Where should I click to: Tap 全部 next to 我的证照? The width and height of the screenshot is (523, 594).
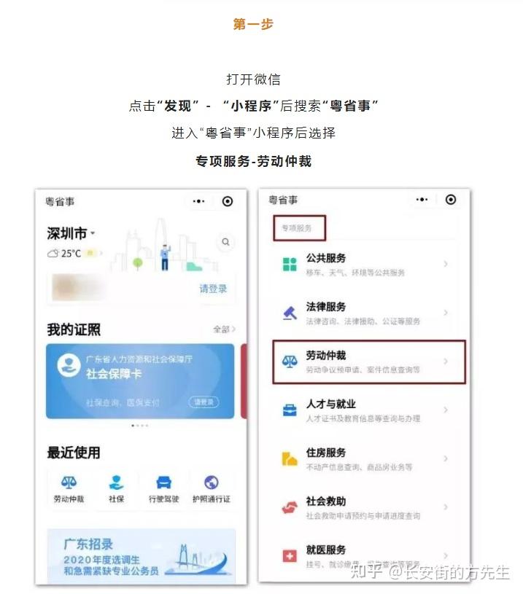(224, 329)
